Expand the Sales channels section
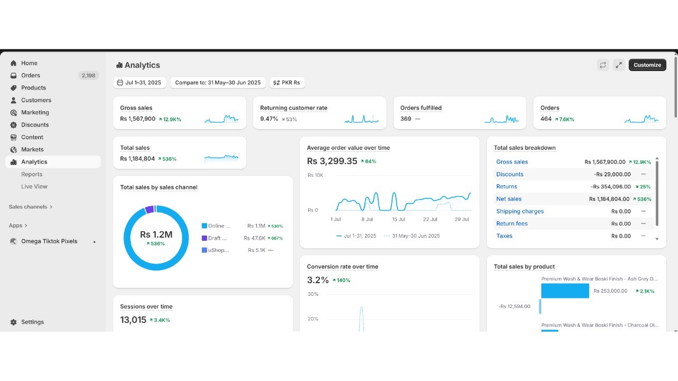The image size is (678, 381). [31, 207]
